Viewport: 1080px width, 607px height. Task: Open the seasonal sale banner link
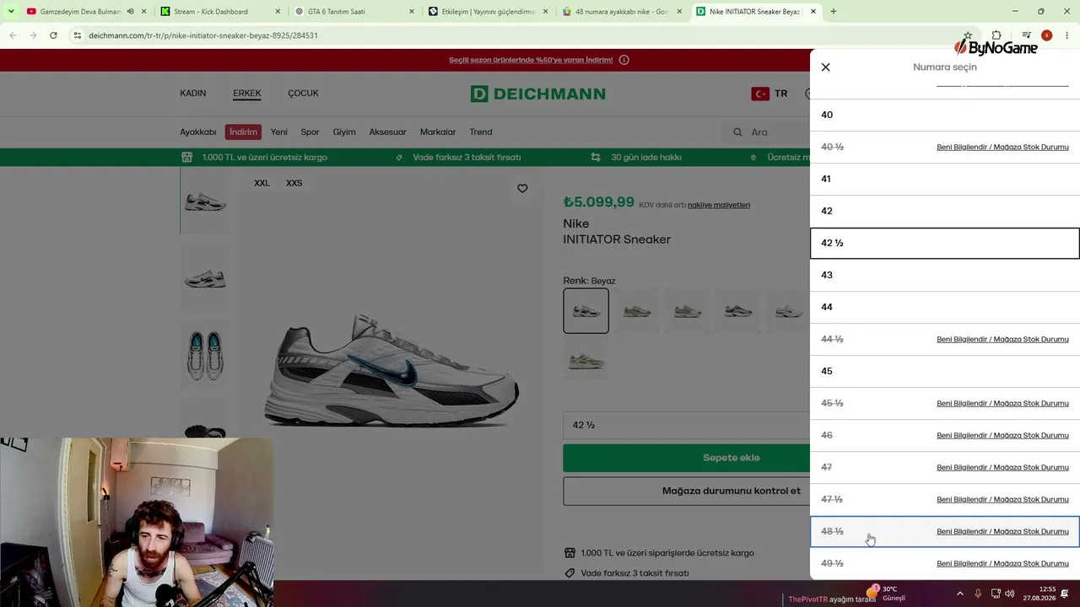coord(531,60)
